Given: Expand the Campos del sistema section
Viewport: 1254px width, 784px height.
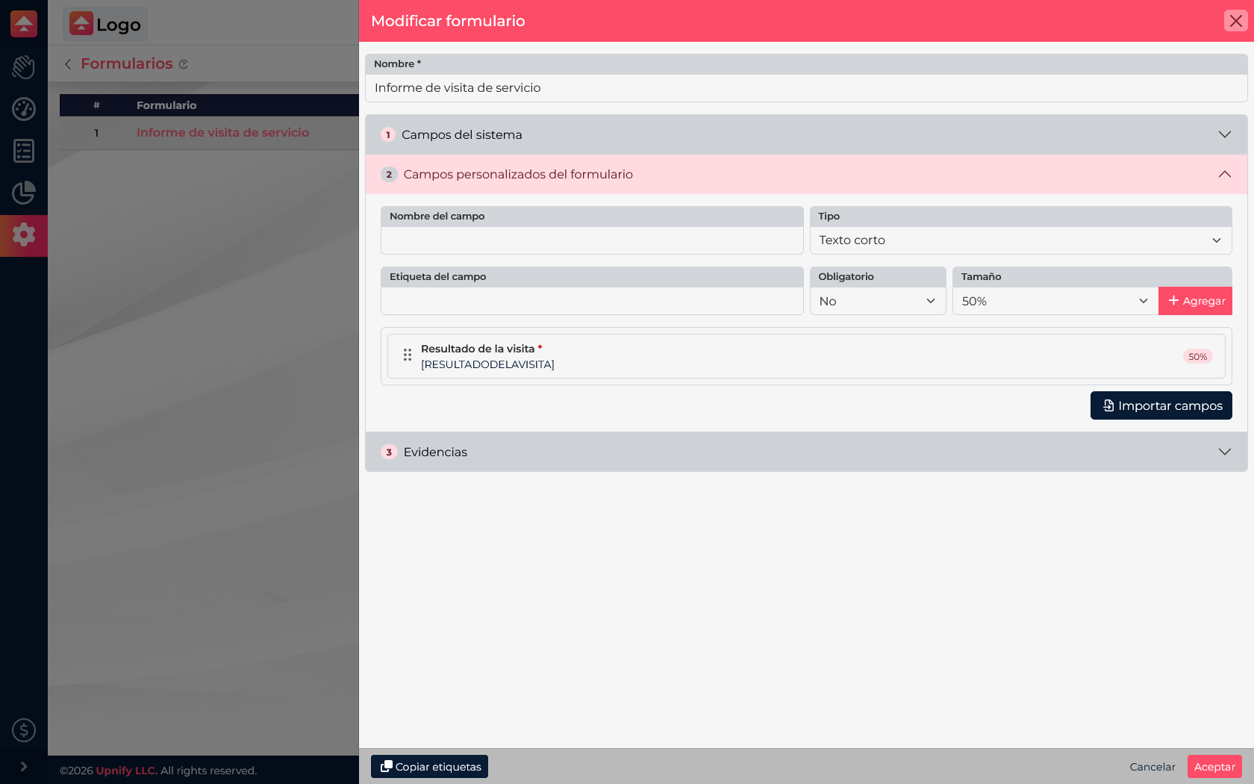Looking at the screenshot, I should tap(806, 134).
